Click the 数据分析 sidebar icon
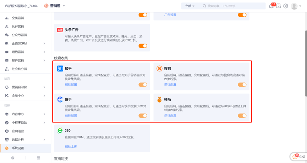Image resolution: width=307 pixels, height=163 pixels. (x=7, y=140)
